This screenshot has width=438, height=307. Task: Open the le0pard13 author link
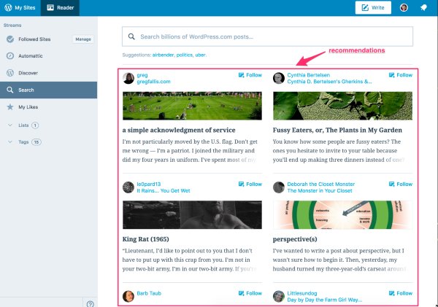(x=149, y=184)
